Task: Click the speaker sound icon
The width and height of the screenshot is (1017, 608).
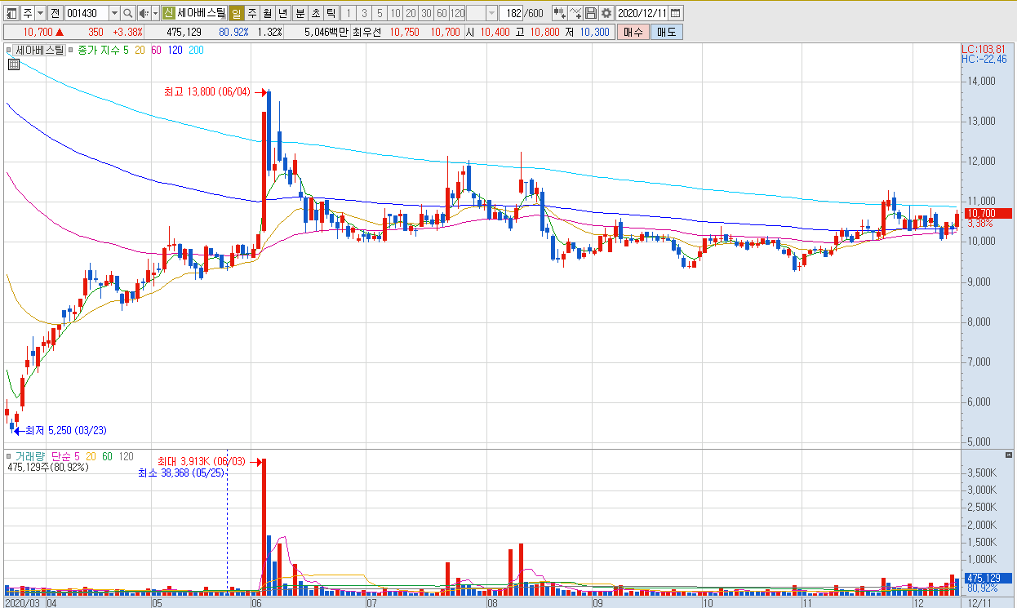Action: (x=144, y=13)
